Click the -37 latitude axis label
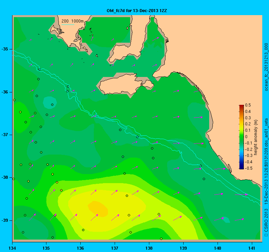The height and width of the screenshot is (252, 269). [5, 135]
